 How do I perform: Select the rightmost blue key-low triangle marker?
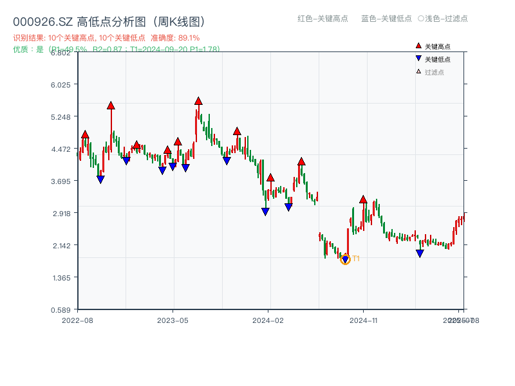click(420, 253)
